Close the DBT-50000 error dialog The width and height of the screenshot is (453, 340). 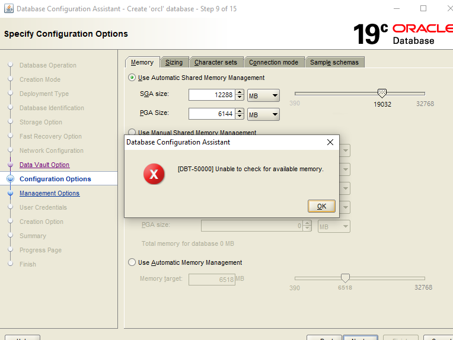330,142
